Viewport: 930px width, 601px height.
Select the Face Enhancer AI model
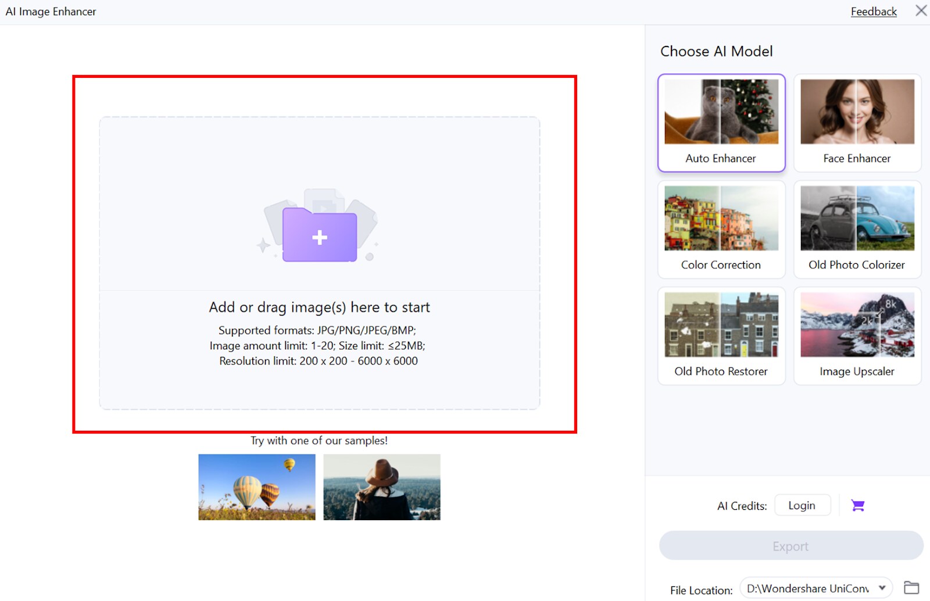coord(857,122)
